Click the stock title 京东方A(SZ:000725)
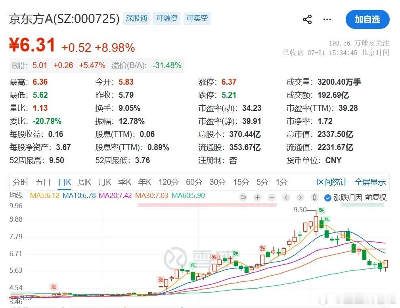The width and height of the screenshot is (400, 308). pos(64,19)
